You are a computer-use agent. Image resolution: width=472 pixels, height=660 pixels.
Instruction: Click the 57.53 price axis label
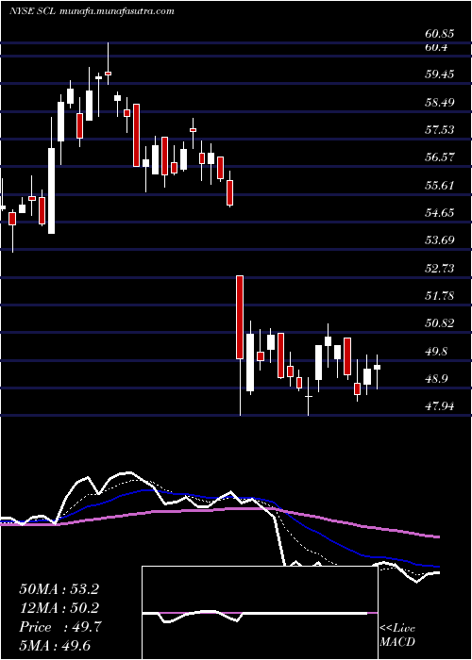(440, 130)
